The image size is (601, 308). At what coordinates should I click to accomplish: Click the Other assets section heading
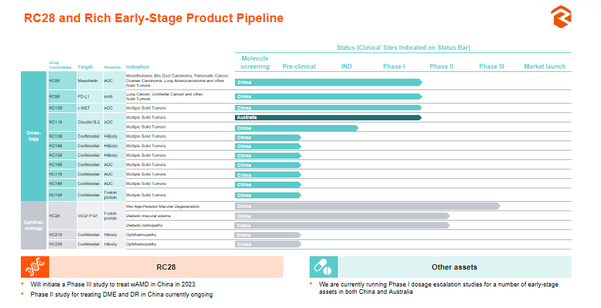click(x=454, y=267)
